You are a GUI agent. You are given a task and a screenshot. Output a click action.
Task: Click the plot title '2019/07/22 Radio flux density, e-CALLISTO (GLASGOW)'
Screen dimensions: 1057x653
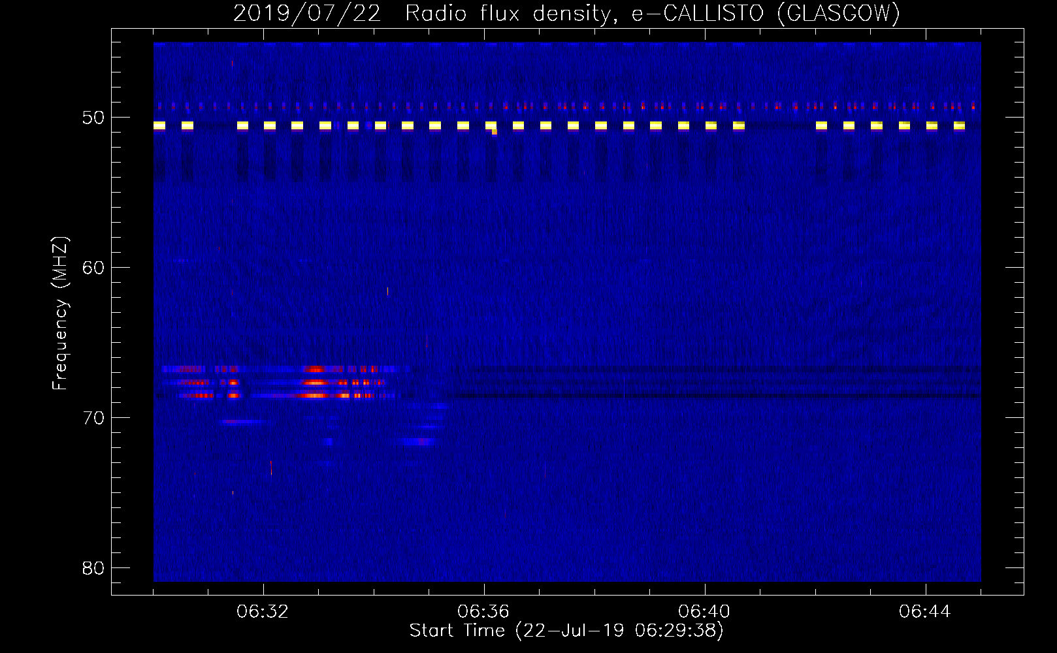[x=566, y=14]
